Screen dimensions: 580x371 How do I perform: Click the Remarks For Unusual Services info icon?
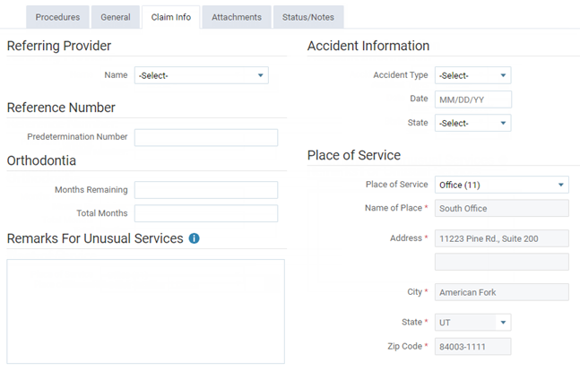click(x=194, y=239)
